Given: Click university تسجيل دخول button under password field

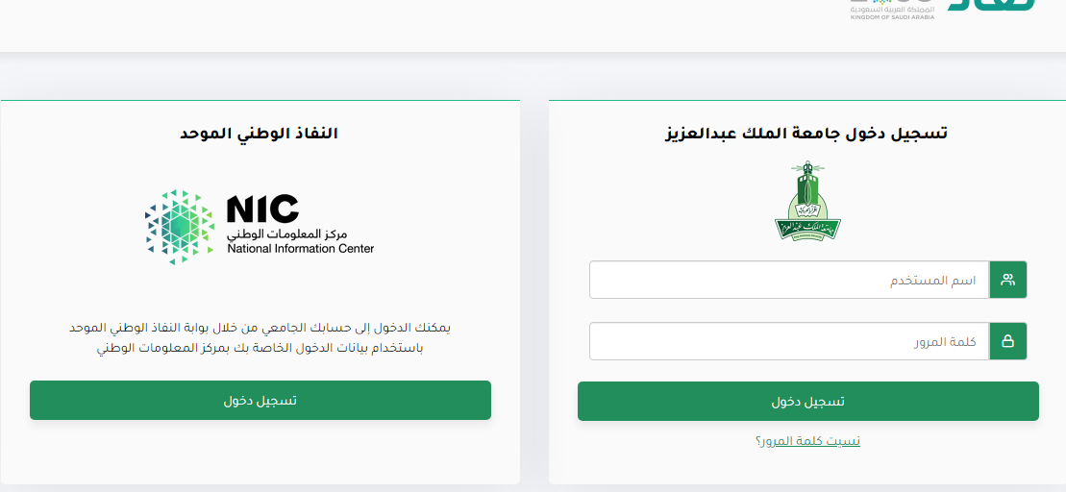Looking at the screenshot, I should coord(808,401).
